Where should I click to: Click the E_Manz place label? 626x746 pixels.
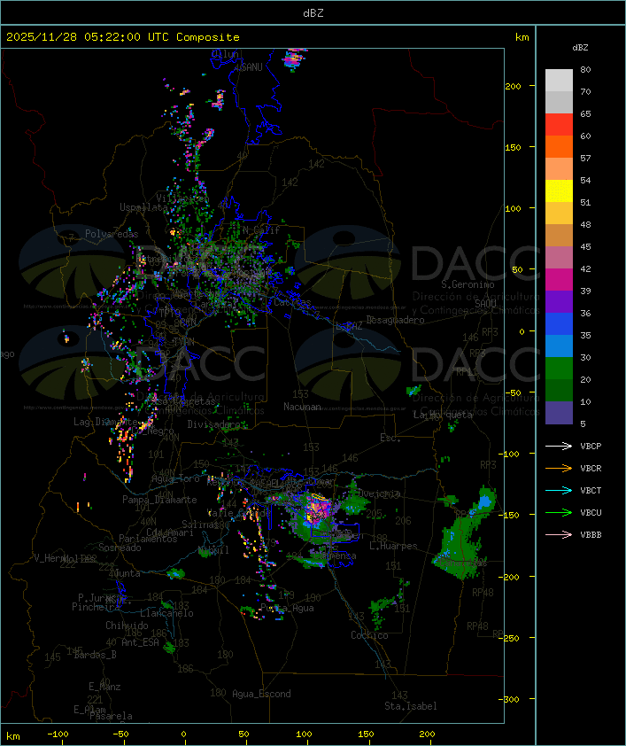coord(104,687)
